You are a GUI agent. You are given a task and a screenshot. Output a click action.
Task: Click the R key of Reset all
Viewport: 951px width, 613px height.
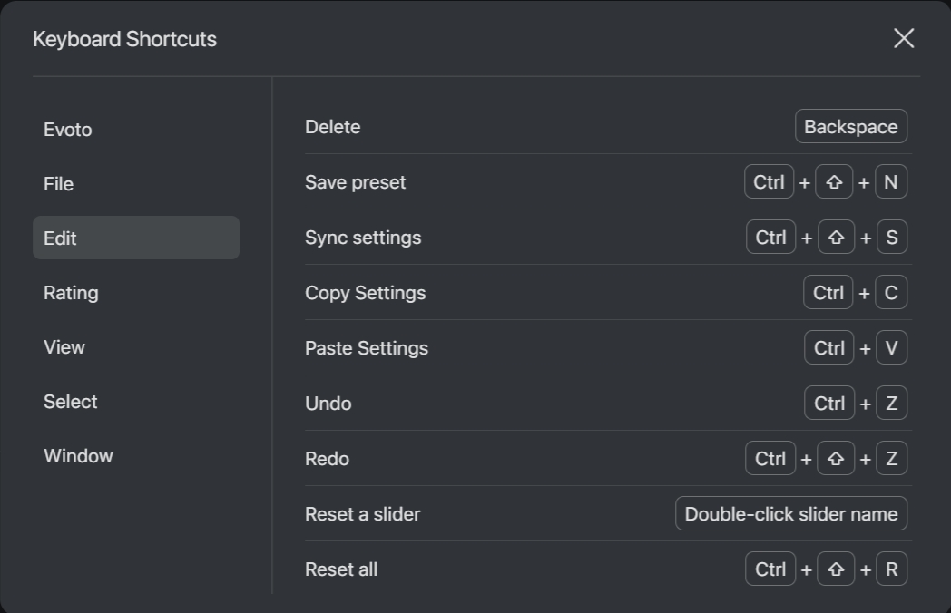pos(891,569)
